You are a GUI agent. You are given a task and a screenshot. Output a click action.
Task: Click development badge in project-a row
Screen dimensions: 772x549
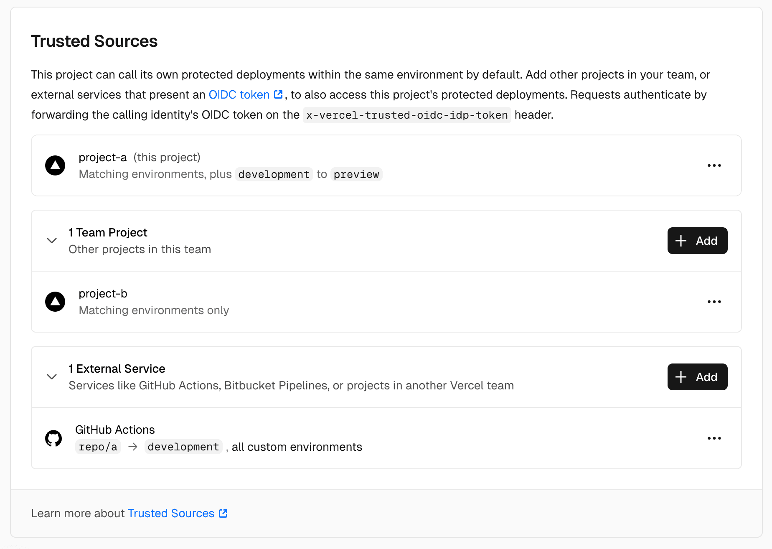(x=274, y=174)
